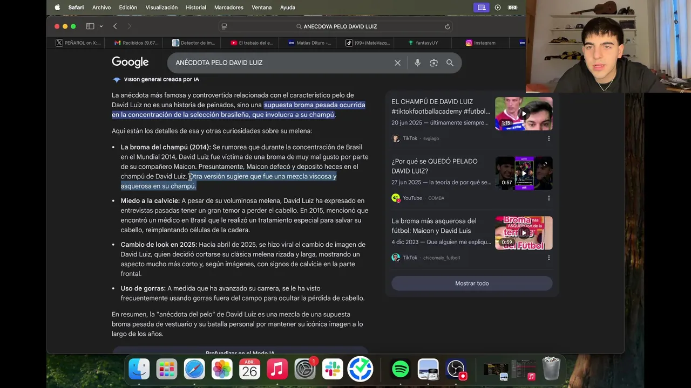
Task: Open the Trash in the Dock
Action: point(551,369)
